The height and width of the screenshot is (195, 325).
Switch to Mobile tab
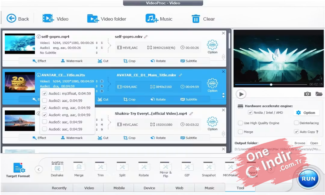click(119, 188)
